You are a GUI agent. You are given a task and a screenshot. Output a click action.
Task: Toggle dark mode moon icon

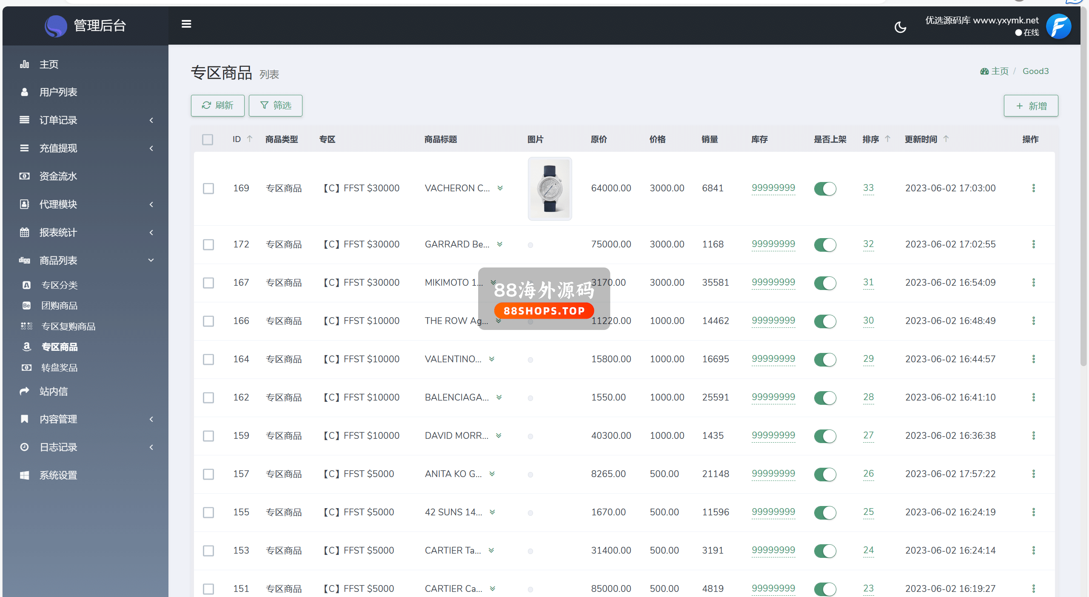[900, 27]
